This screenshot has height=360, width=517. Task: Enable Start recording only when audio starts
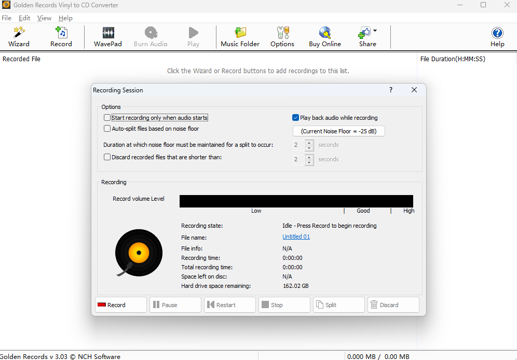pos(107,118)
